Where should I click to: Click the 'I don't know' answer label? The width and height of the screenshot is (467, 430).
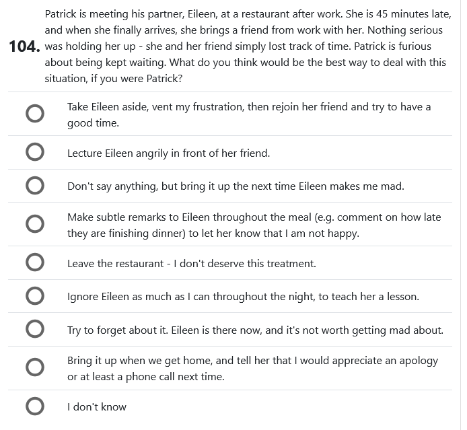tap(97, 407)
